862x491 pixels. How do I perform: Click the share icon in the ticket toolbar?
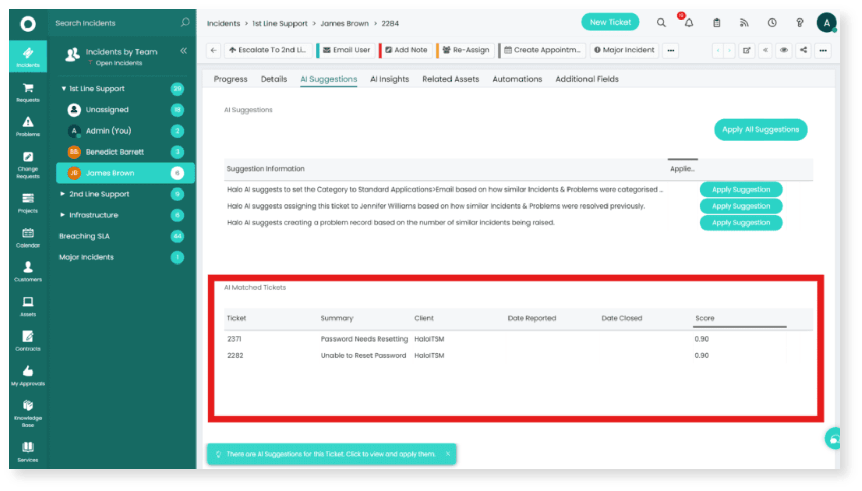pos(804,50)
